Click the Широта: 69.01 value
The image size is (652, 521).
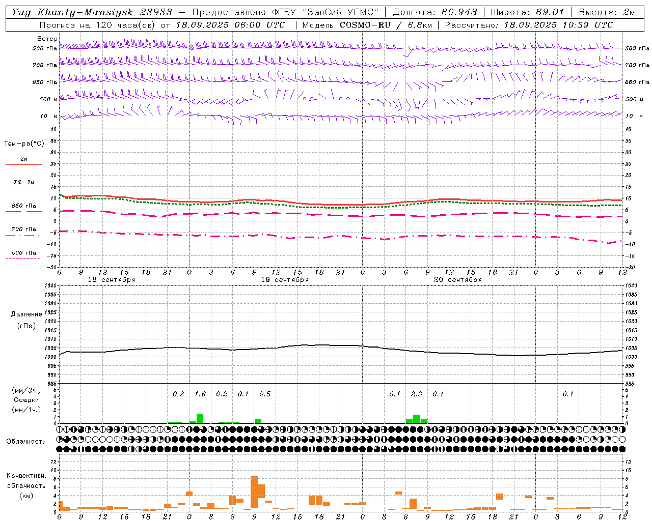527,12
